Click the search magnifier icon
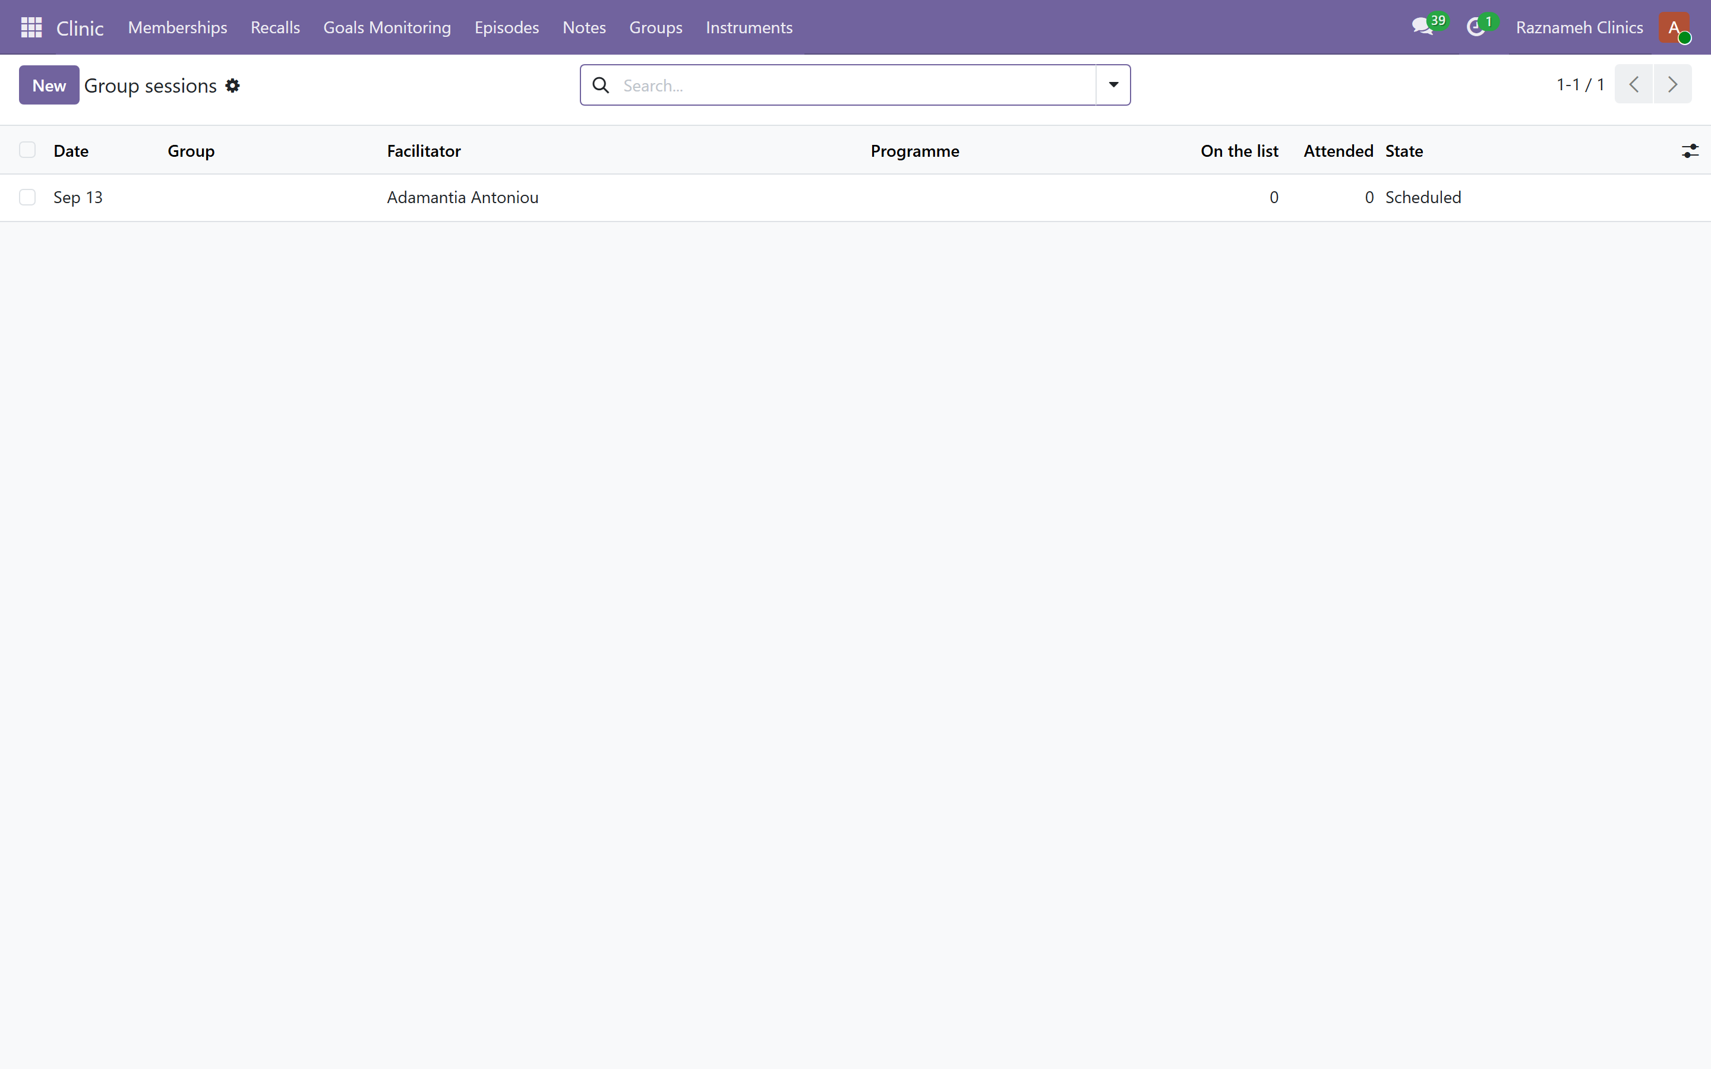The height and width of the screenshot is (1069, 1711). 601,86
